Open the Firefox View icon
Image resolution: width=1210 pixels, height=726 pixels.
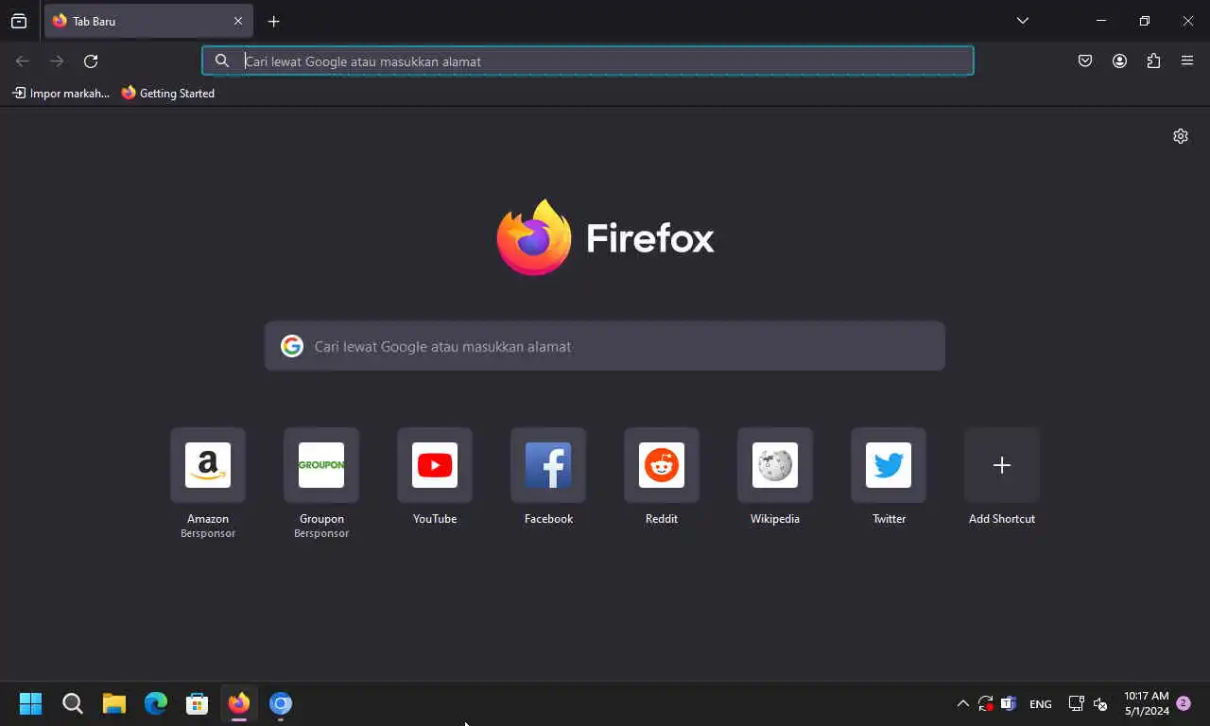(19, 21)
